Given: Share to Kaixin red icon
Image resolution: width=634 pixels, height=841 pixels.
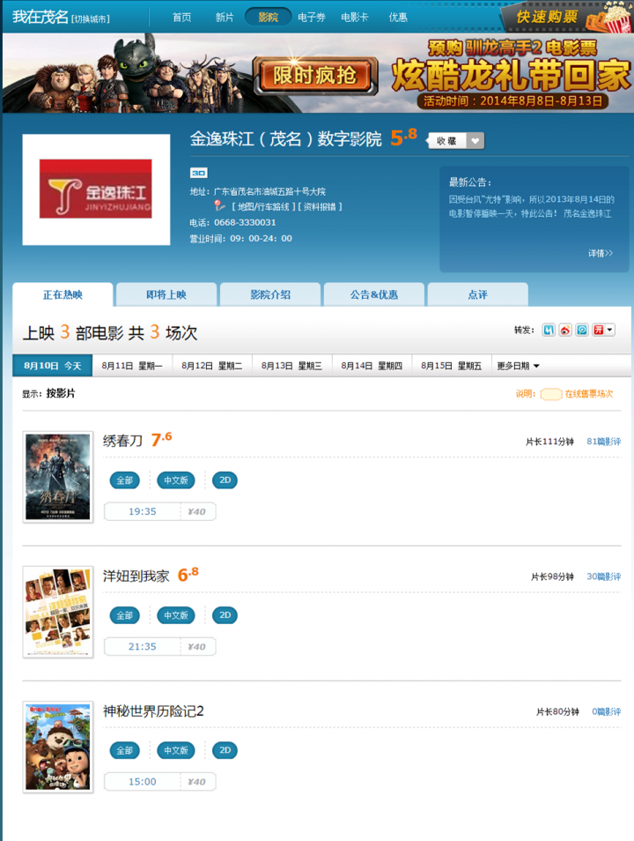Looking at the screenshot, I should tap(598, 330).
